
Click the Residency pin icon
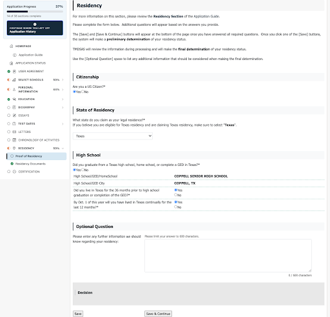pyautogui.click(x=14, y=148)
